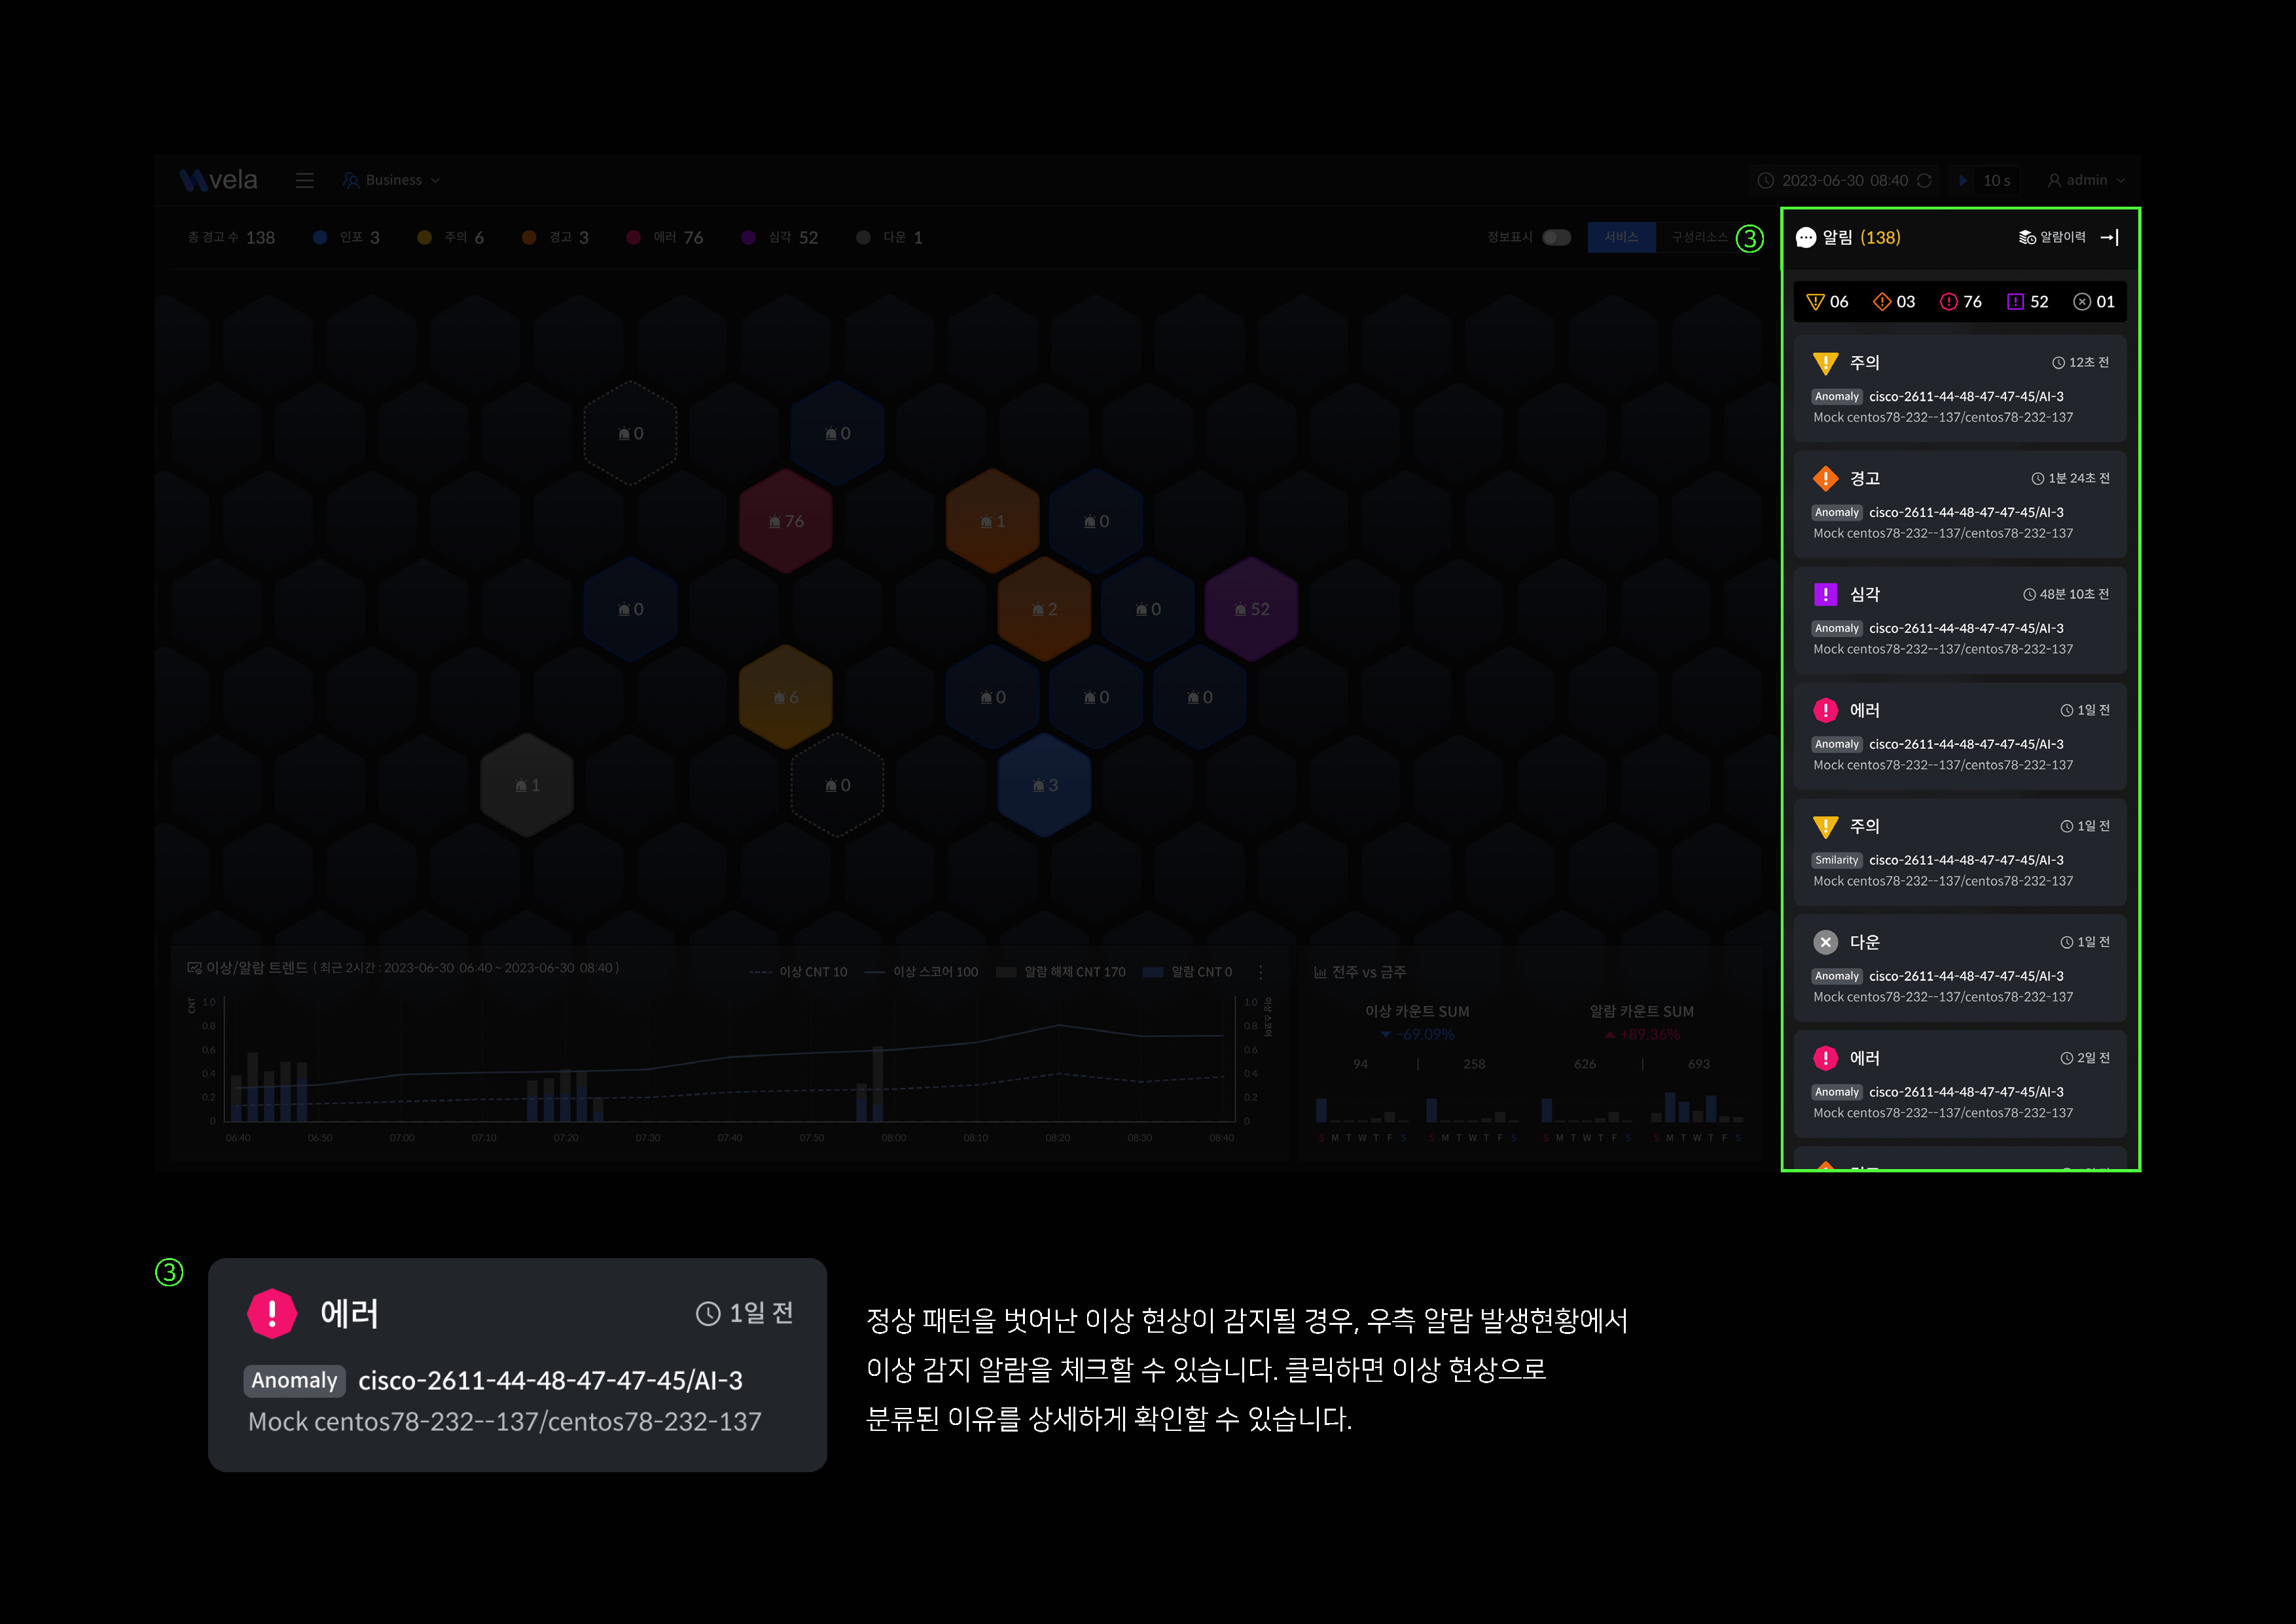Open the 다운 alarm card in the list
This screenshot has width=2296, height=1624.
tap(1959, 968)
